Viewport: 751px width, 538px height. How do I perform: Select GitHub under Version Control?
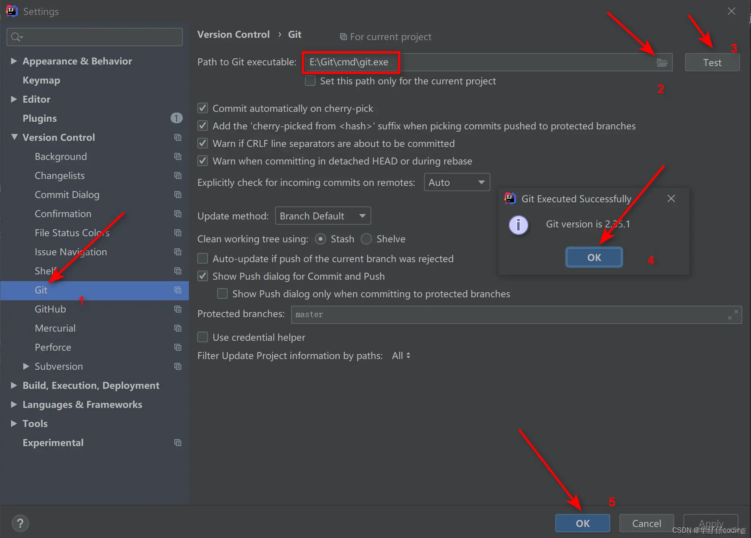tap(50, 309)
